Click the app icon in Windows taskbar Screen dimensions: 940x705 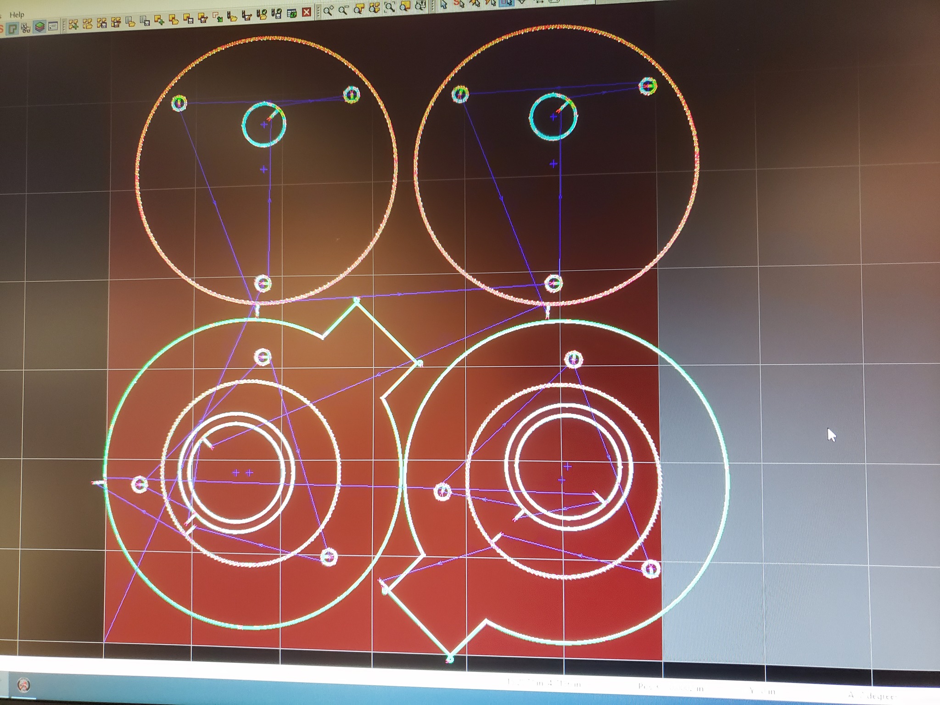click(24, 685)
